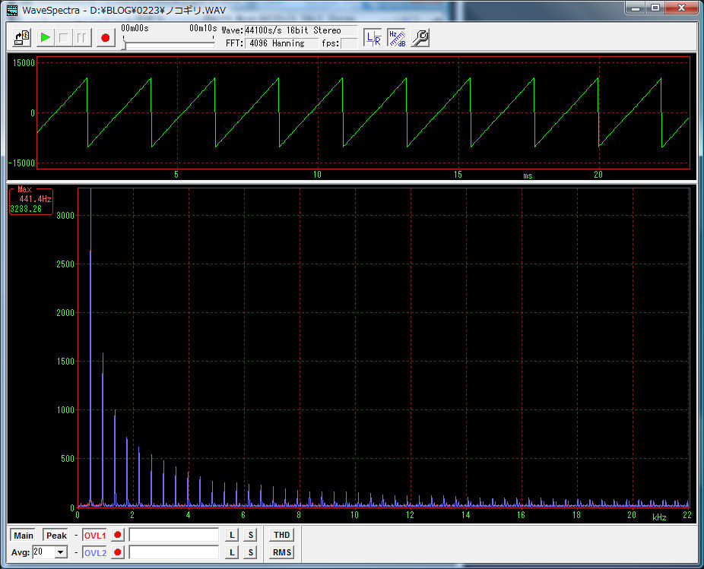Click the OVL1 text field

point(174,535)
